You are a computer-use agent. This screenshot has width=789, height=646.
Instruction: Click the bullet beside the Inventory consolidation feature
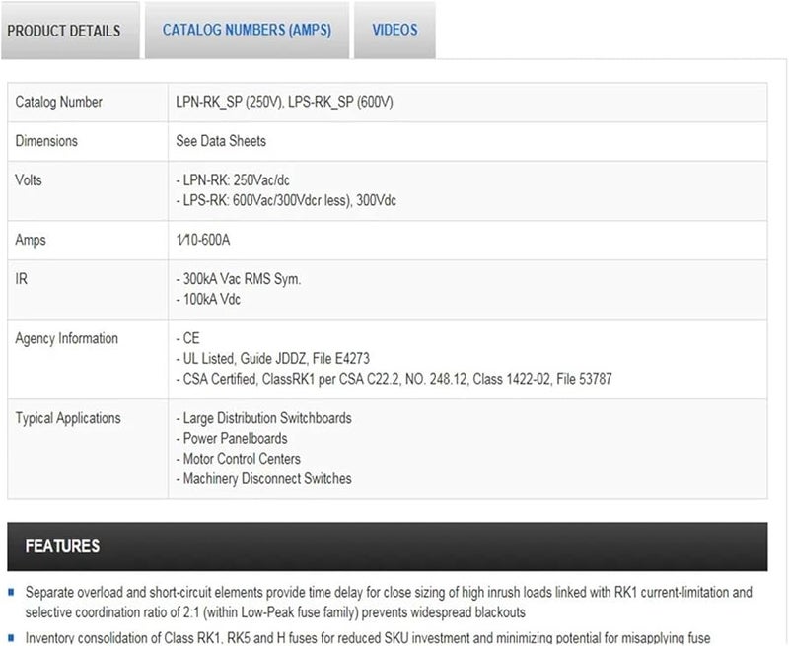11,638
